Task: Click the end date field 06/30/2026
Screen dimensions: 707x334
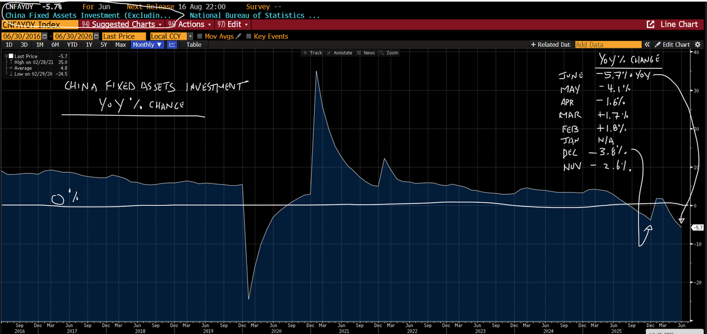Action: pos(73,36)
